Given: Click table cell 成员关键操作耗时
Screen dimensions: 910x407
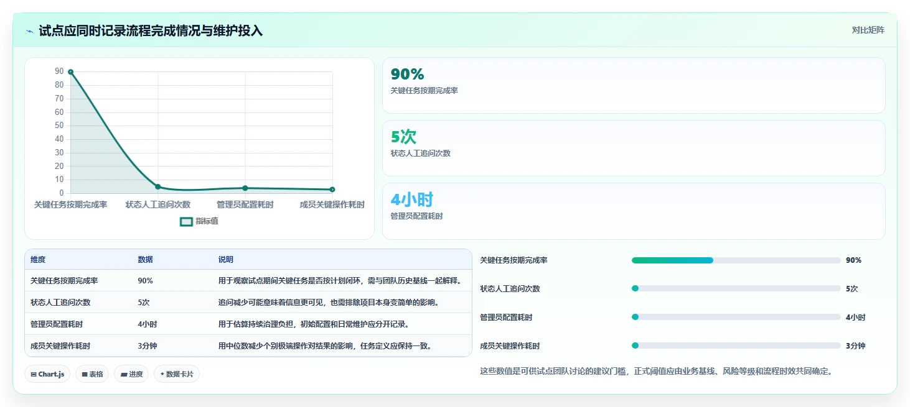Looking at the screenshot, I should (60, 346).
